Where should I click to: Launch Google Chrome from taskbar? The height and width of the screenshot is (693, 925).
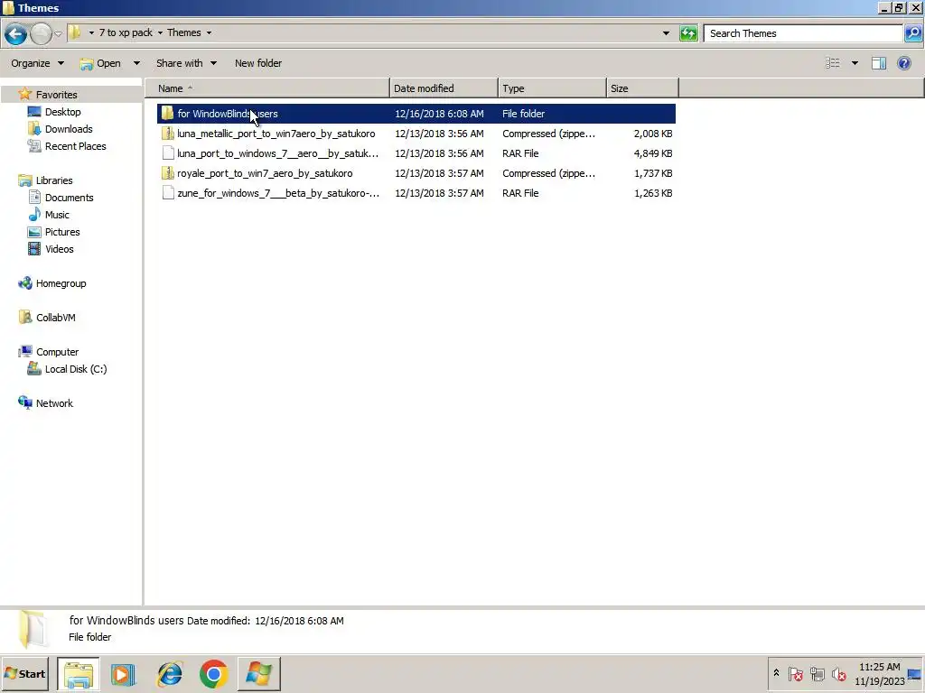tap(213, 673)
